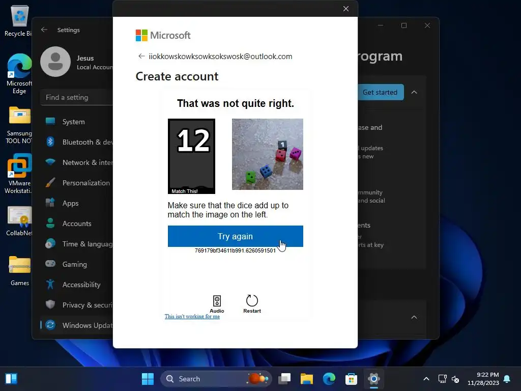Open Microsoft Store from taskbar

click(x=351, y=379)
